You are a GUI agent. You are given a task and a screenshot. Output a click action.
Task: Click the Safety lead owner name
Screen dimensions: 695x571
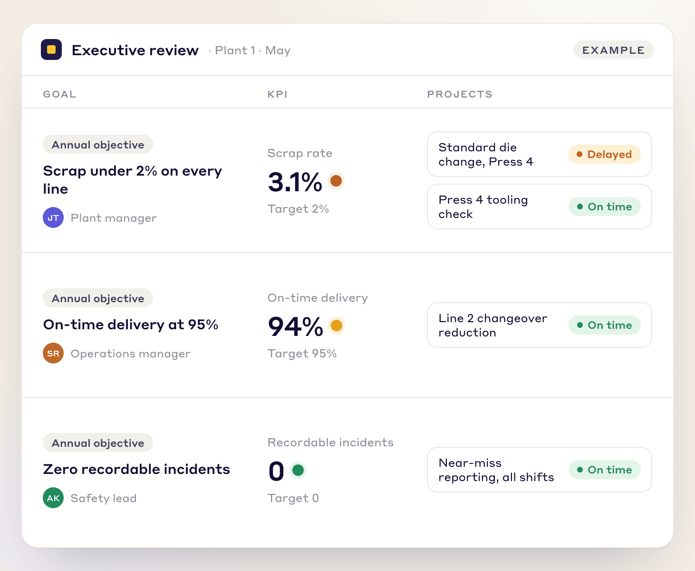pyautogui.click(x=104, y=498)
